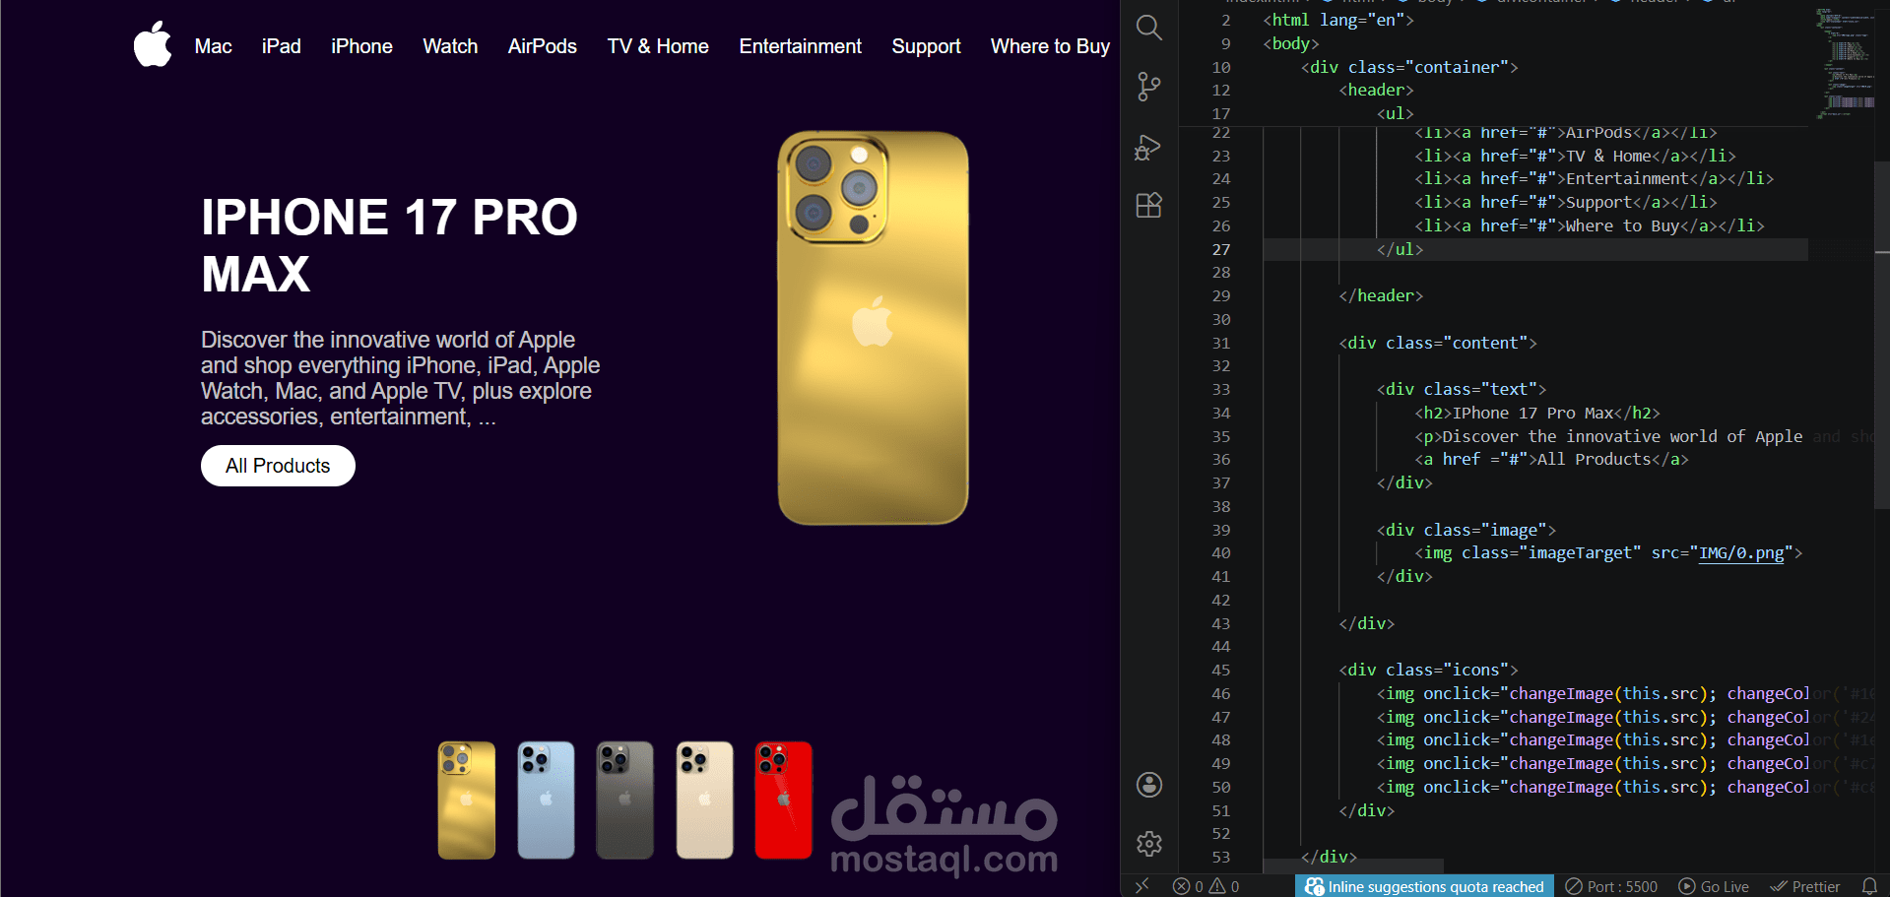Select the graphite gray iPhone thumbnail
The width and height of the screenshot is (1890, 897).
click(x=625, y=801)
